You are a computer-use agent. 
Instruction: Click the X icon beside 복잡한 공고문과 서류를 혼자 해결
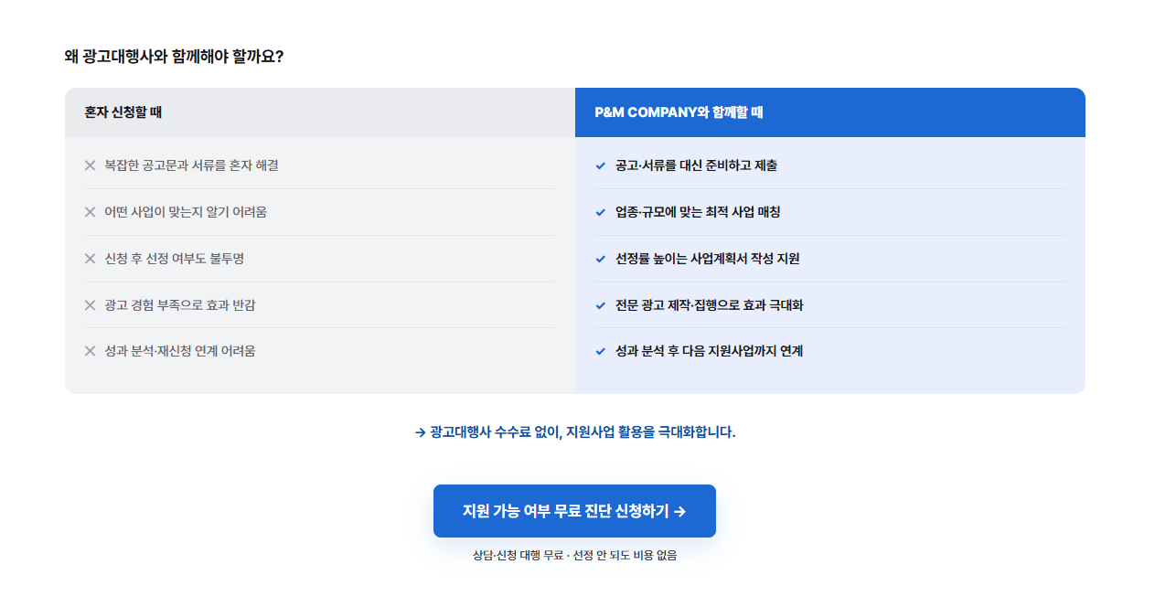(x=90, y=165)
